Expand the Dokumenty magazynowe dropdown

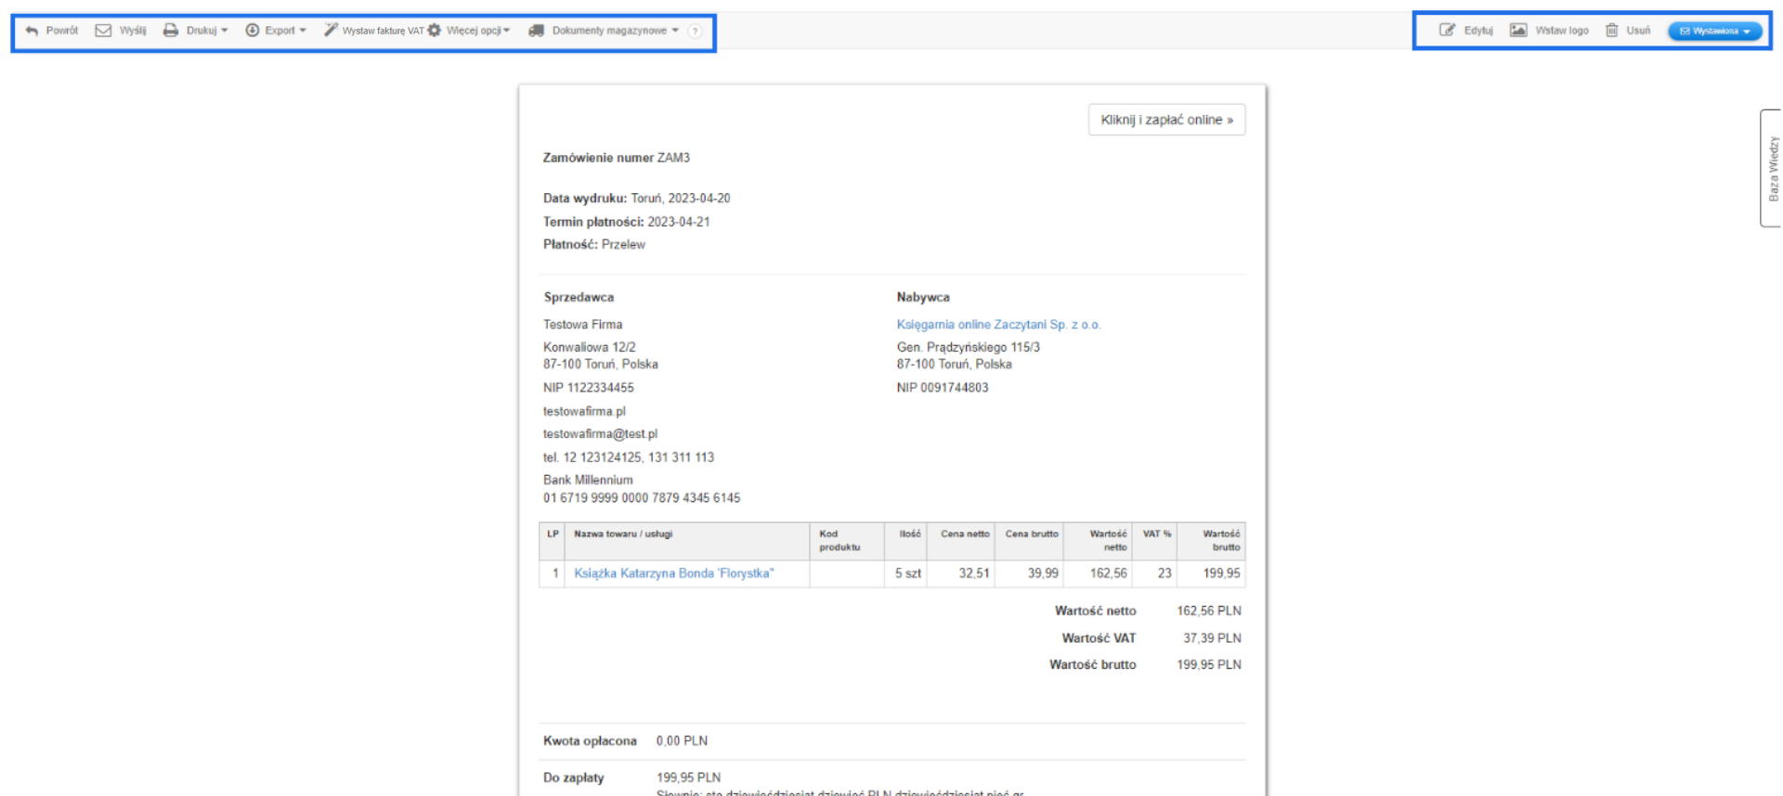(x=604, y=31)
